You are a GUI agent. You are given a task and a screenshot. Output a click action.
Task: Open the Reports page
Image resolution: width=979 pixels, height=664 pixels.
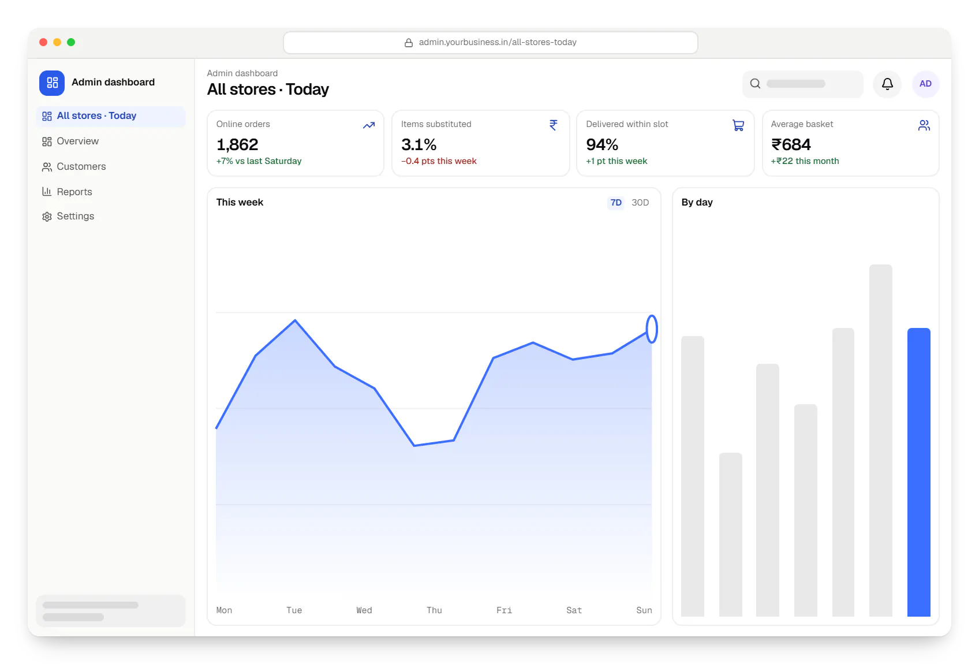(x=111, y=192)
